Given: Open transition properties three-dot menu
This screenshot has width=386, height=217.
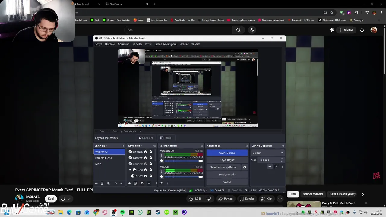Looking at the screenshot, I should [x=282, y=166].
